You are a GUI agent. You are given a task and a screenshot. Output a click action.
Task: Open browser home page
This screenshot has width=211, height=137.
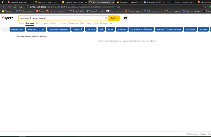pos(21,7)
